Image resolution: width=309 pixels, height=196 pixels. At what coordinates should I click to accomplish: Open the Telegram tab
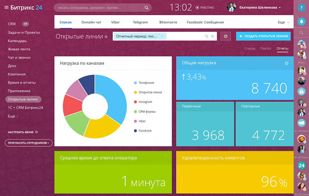coord(140,22)
